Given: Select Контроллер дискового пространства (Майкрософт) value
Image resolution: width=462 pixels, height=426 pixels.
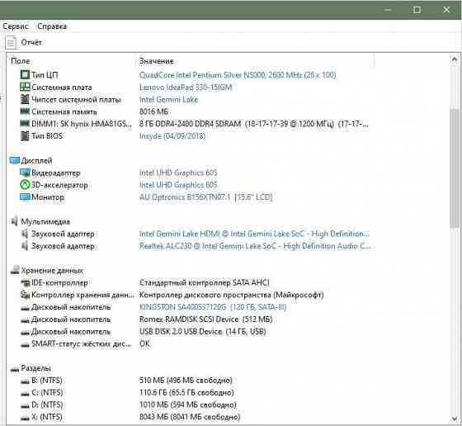Looking at the screenshot, I should coord(231,295).
